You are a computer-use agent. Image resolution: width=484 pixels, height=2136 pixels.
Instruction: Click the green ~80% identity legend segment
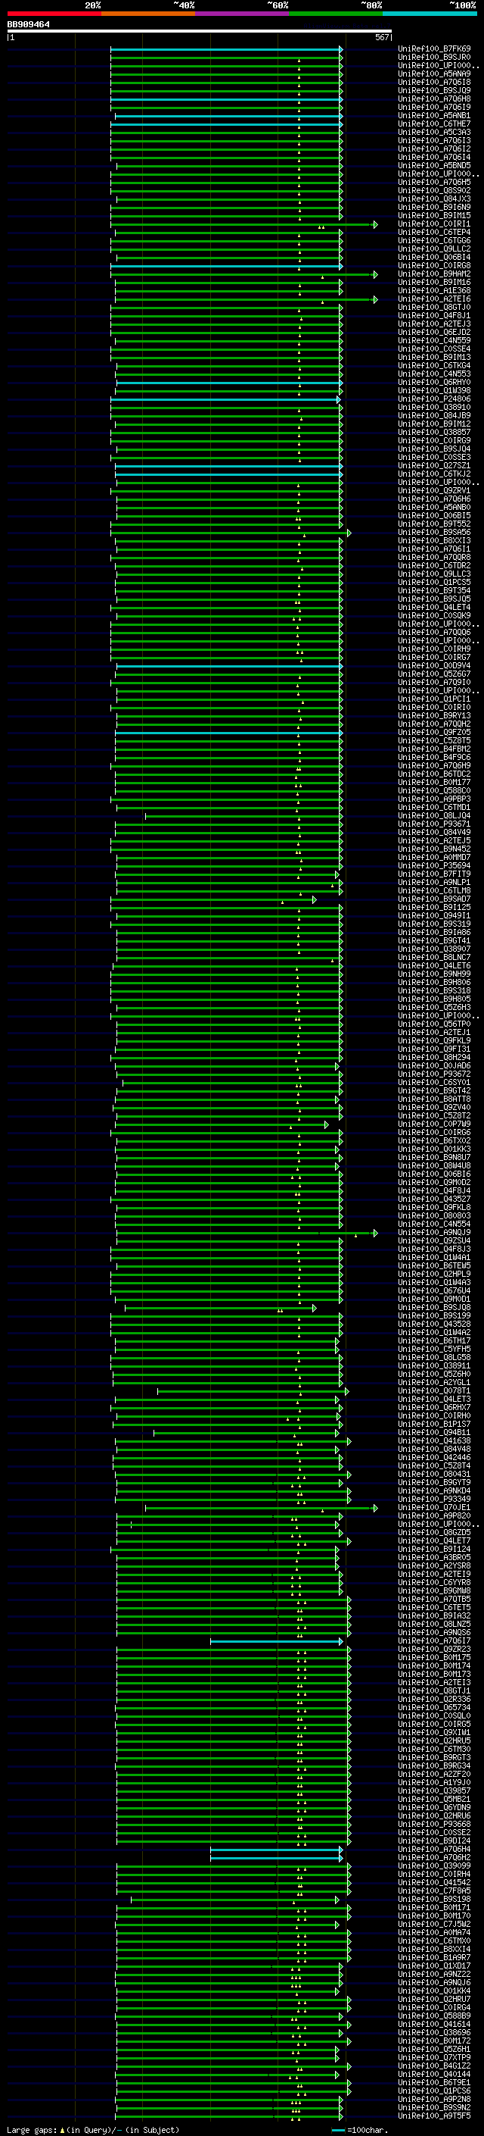click(x=336, y=14)
